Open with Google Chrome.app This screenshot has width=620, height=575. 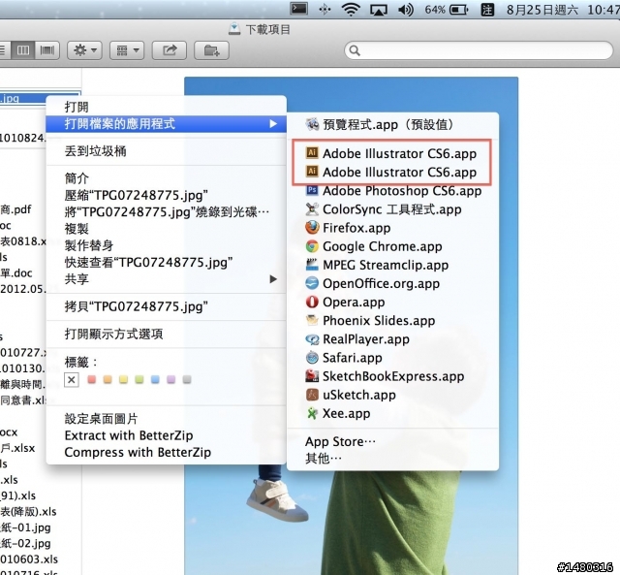tap(392, 246)
